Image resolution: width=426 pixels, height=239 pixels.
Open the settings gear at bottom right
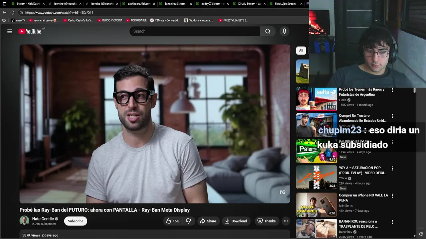click(421, 234)
